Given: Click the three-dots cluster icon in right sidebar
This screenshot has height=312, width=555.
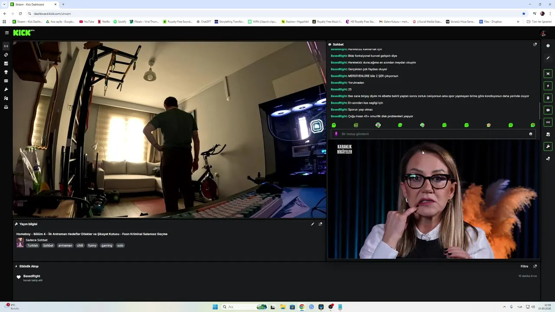Looking at the screenshot, I should pos(548,159).
